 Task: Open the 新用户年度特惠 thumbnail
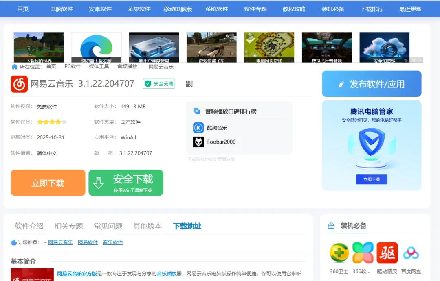[154, 47]
